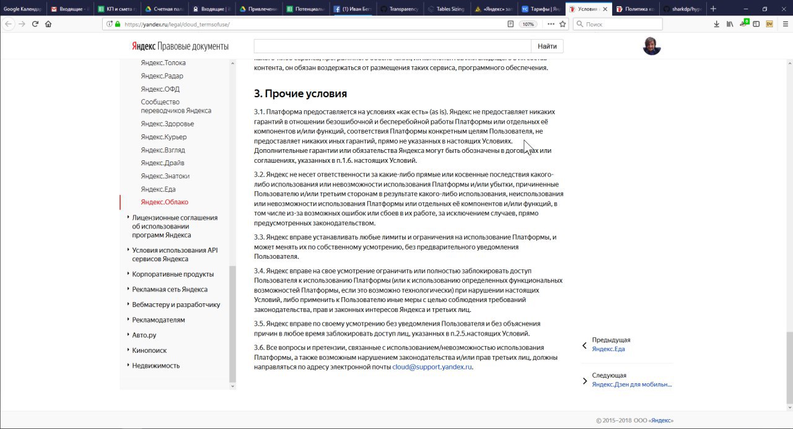793x429 pixels.
Task: Click the page vertical scrollbar thumb
Action: click(789, 367)
